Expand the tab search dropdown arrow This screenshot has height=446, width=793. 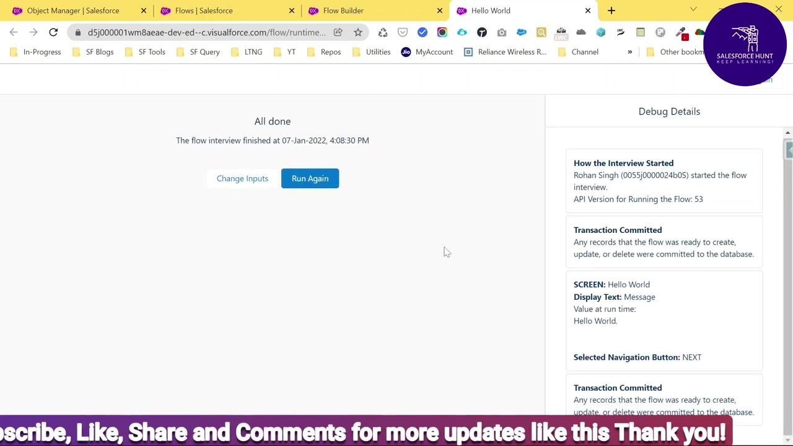point(693,9)
